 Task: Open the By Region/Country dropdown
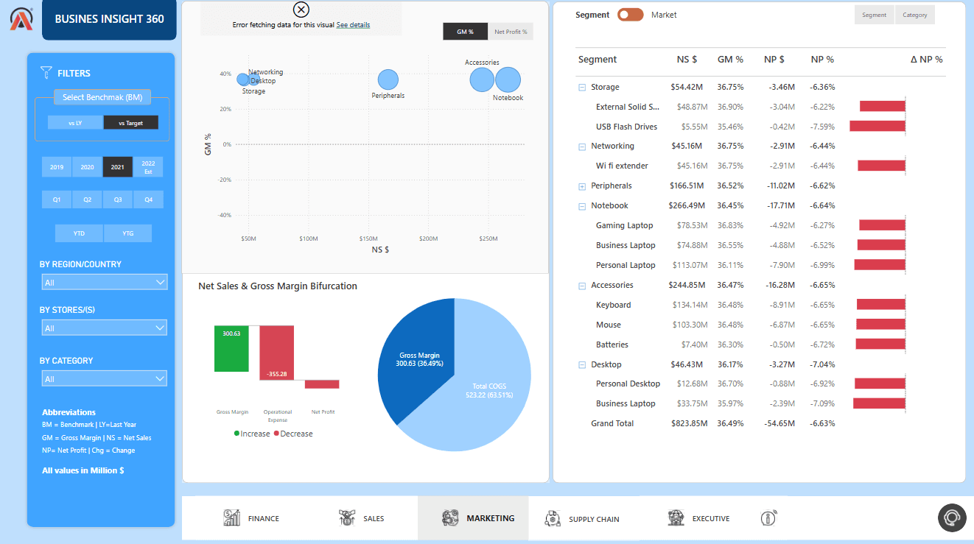[104, 281]
